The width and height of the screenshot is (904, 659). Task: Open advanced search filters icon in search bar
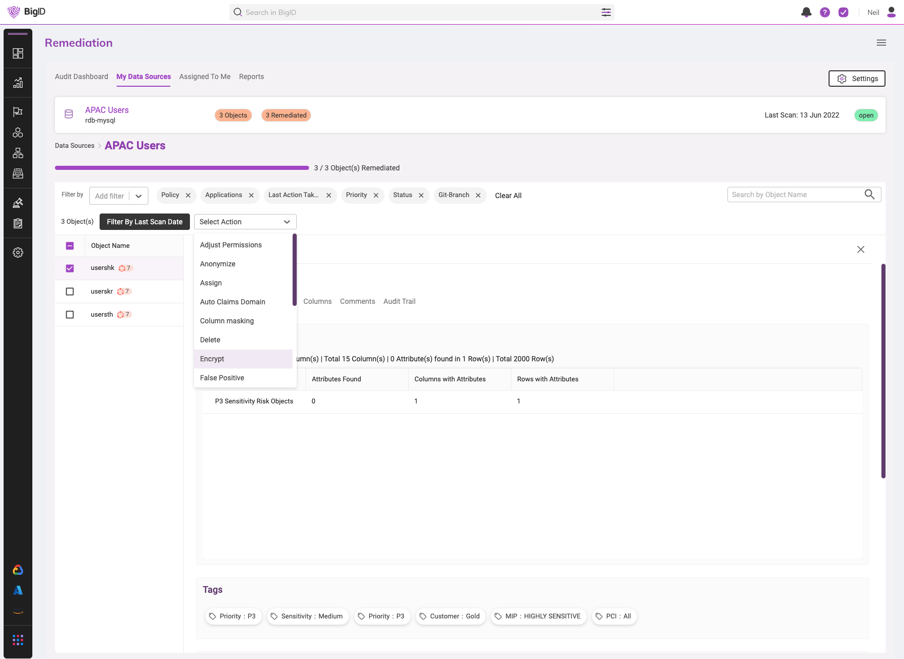point(606,12)
